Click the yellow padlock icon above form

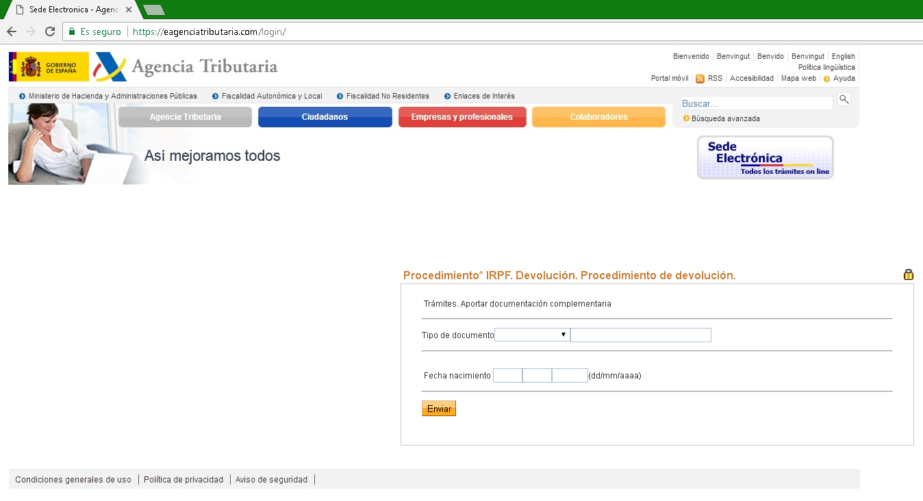pyautogui.click(x=909, y=274)
